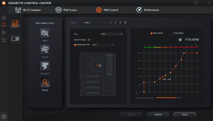This screenshot has height=121, width=213.
Task: Expand the Fan CPU dropdown
Action: click(x=112, y=34)
